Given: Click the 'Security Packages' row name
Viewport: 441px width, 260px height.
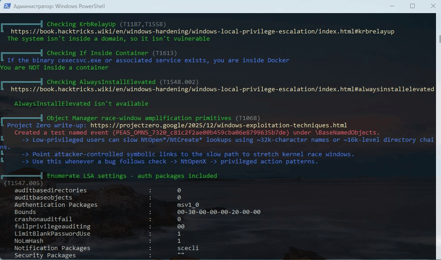Looking at the screenshot, I should [x=45, y=255].
